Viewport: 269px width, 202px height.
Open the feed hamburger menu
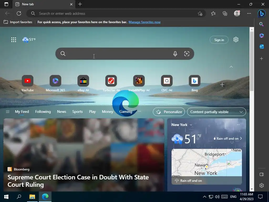click(x=8, y=112)
